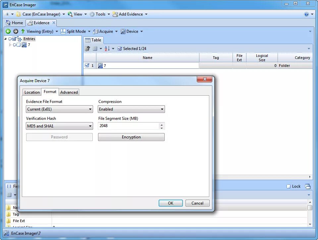Click the green Back navigation arrow
This screenshot has height=240, width=318.
[x=8, y=31]
